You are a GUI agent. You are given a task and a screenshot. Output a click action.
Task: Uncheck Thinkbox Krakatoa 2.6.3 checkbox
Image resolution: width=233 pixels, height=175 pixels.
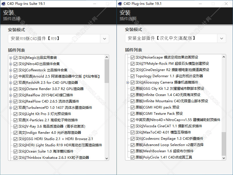click(x=15, y=158)
